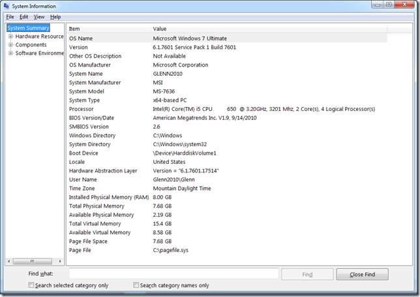Viewport: 420px width, 297px height.
Task: Enable Search selected category only checkbox
Action: (x=31, y=285)
